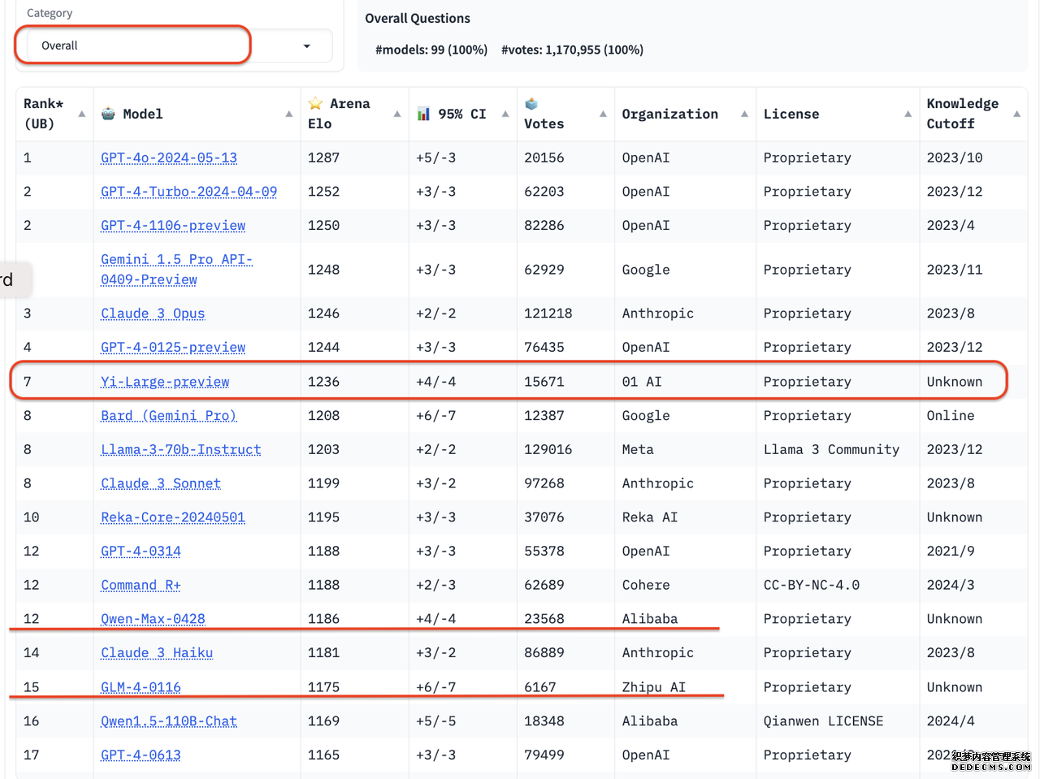This screenshot has width=1040, height=779.
Task: Sort by Arena Elo column arrow
Action: (396, 114)
